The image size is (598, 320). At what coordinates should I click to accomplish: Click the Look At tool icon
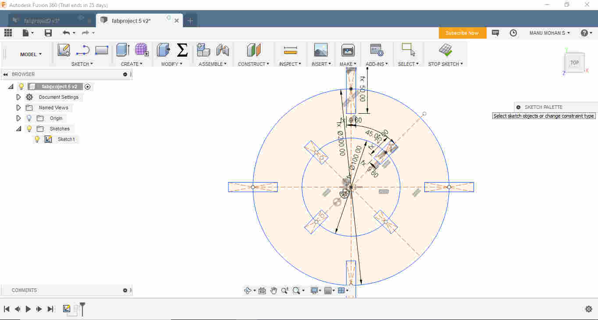262,290
